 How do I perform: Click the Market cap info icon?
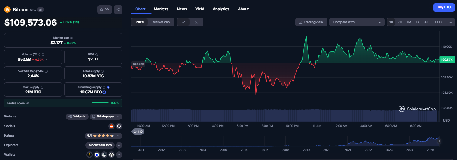pos(72,38)
